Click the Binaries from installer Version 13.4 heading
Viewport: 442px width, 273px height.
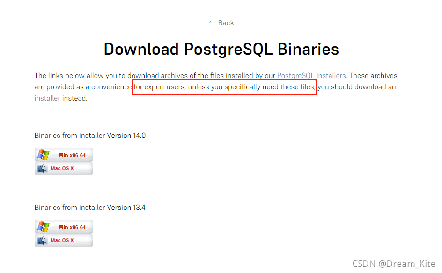[90, 207]
